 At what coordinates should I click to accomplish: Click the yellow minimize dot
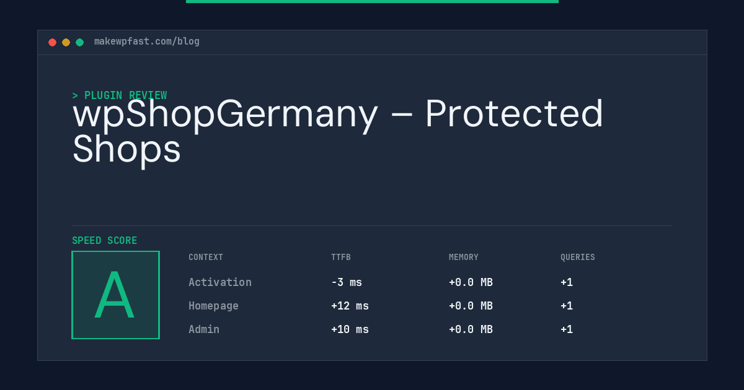66,42
